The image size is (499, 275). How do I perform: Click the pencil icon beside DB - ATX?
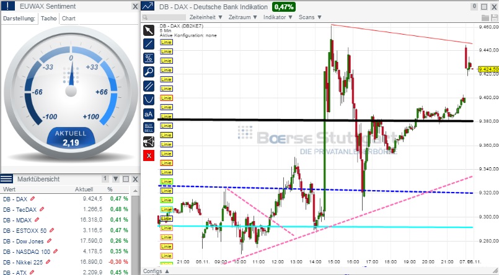coord(32,272)
